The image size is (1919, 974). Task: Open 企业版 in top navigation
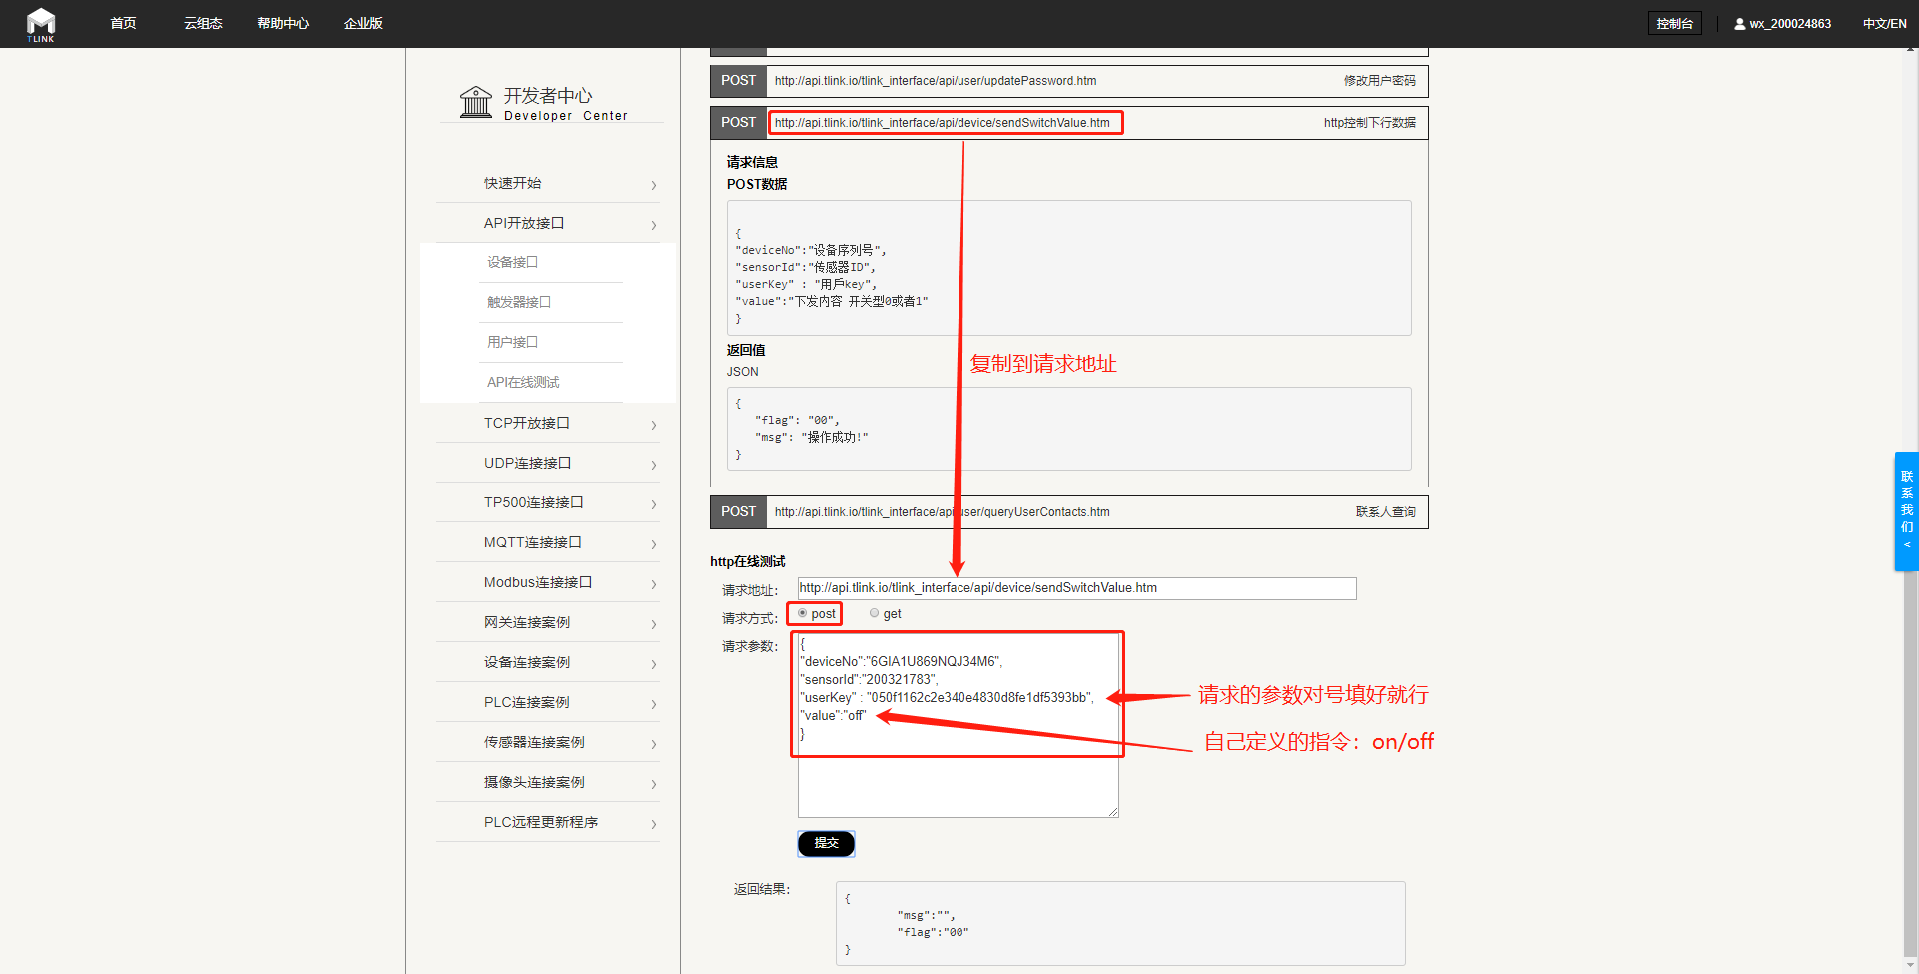(363, 23)
